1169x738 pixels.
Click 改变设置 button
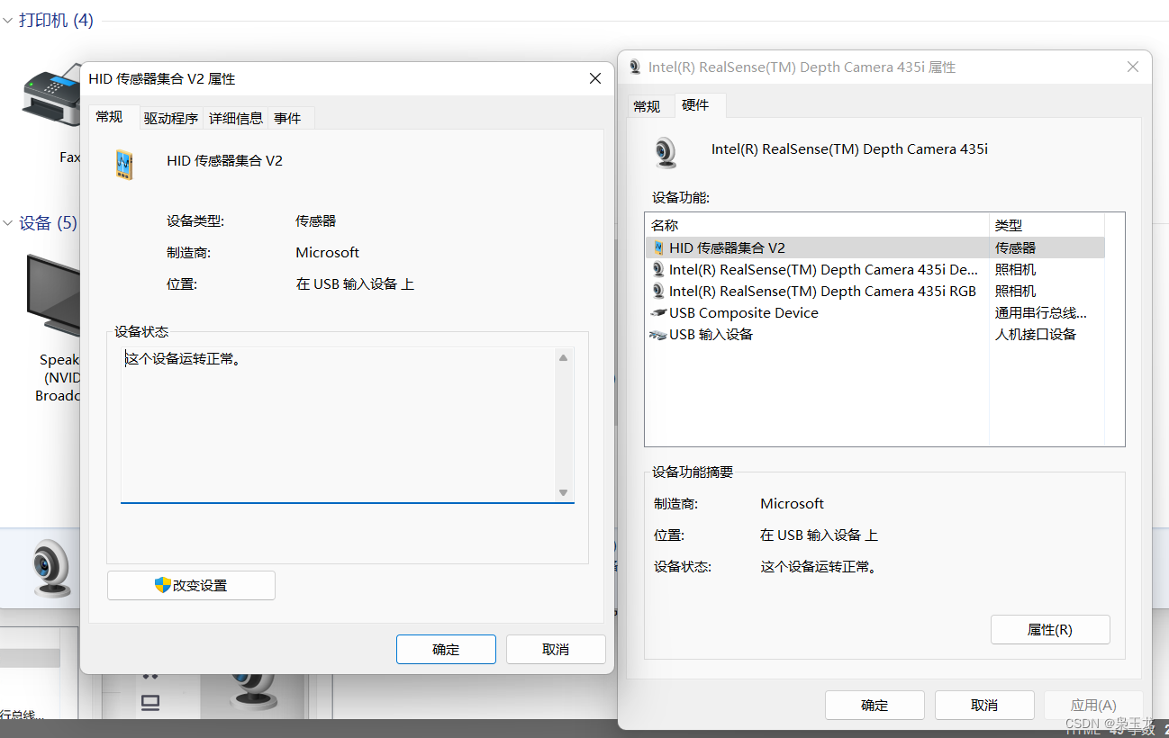pos(191,585)
